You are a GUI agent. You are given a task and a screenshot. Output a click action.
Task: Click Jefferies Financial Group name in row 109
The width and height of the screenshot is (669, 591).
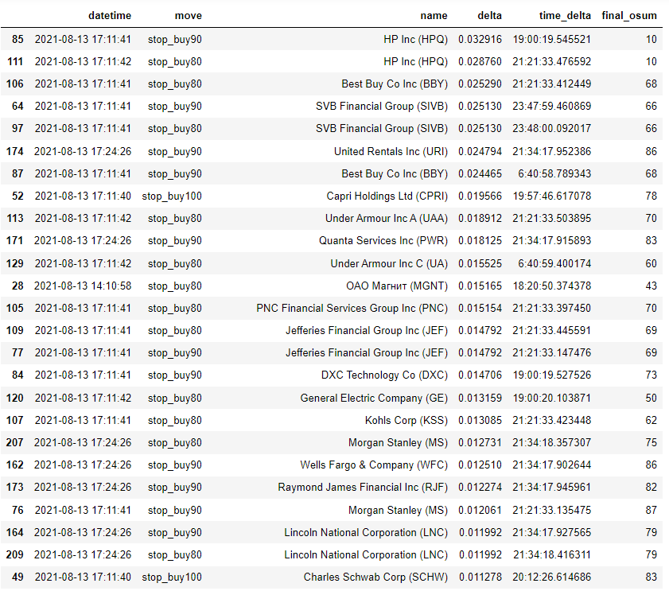pos(367,331)
